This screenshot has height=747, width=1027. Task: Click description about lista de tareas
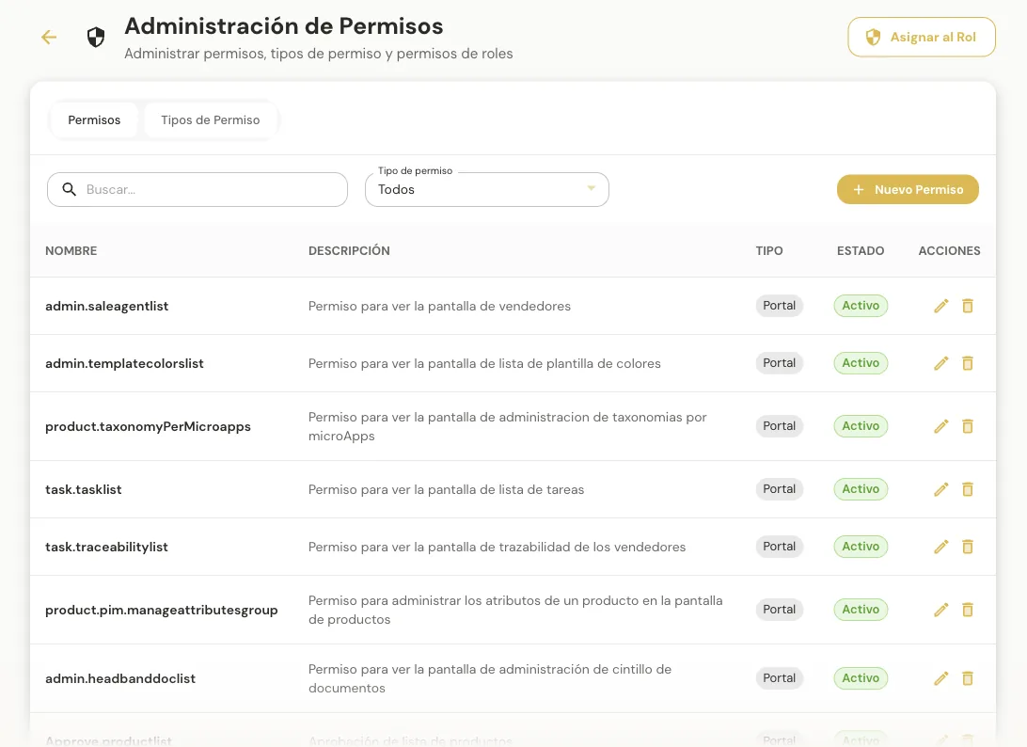tap(446, 489)
